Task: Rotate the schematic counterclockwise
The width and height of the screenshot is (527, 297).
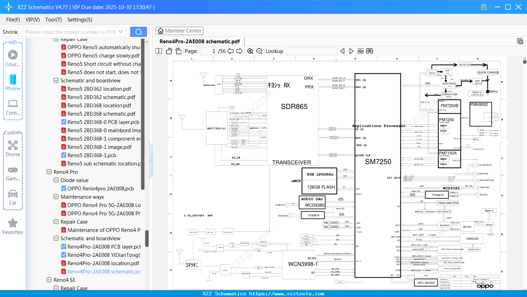Action: click(169, 51)
